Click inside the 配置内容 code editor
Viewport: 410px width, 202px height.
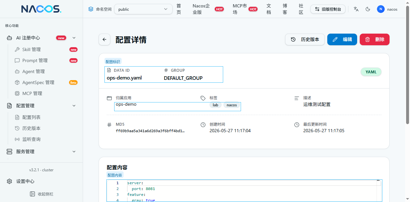244,191
